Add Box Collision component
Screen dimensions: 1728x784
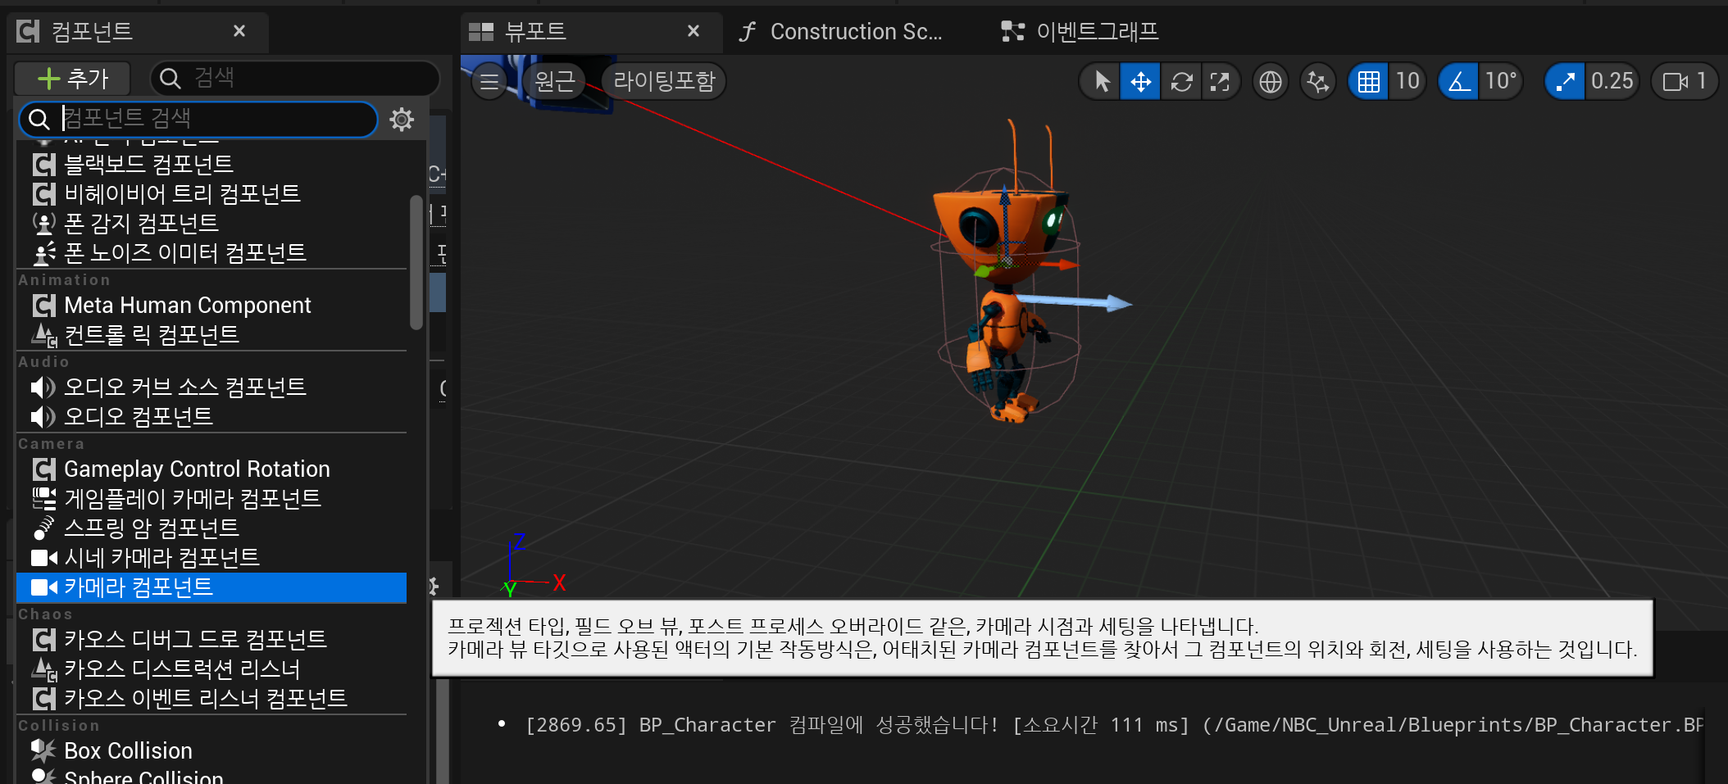pyautogui.click(x=211, y=750)
